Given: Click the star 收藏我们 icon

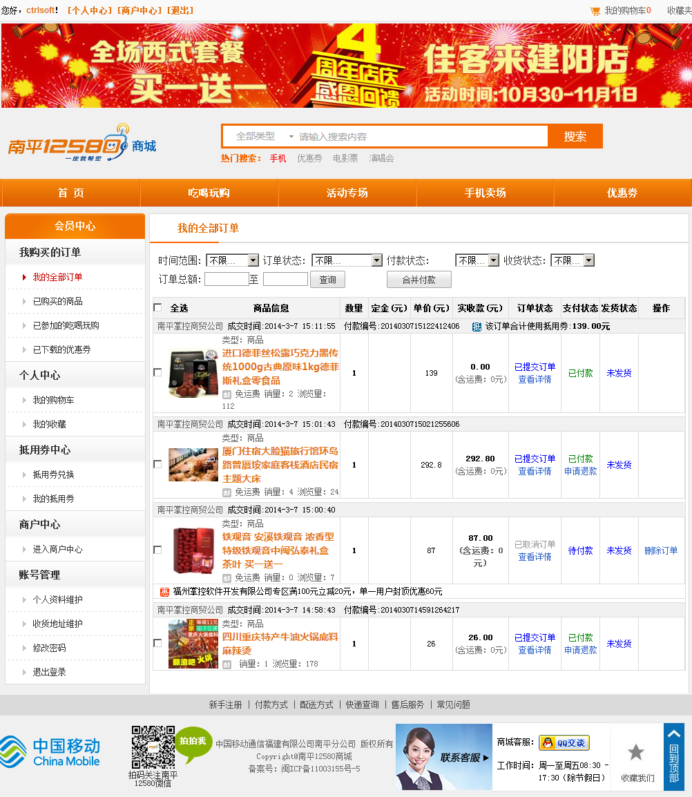Looking at the screenshot, I should 635,752.
